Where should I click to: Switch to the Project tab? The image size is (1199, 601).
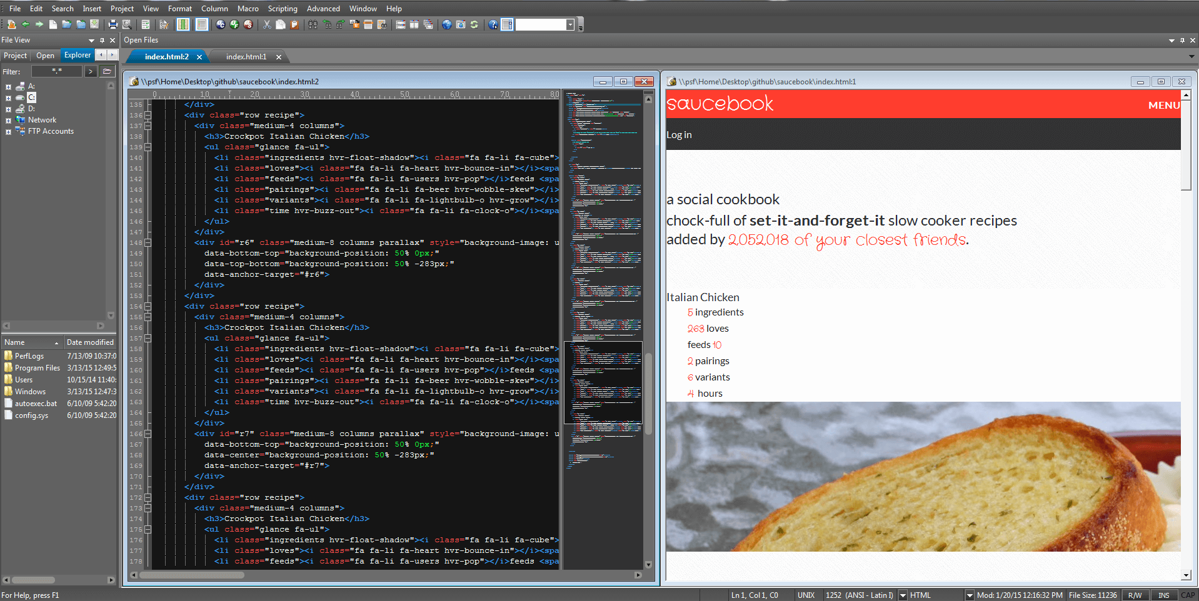click(x=16, y=56)
